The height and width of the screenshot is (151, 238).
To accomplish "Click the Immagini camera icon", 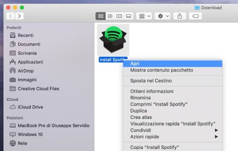I will click(x=12, y=80).
